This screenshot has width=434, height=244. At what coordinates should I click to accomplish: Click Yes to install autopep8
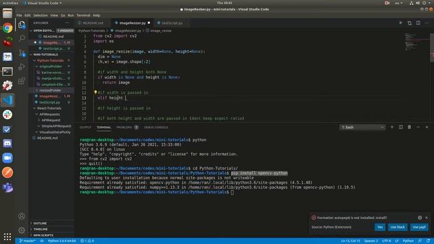point(380,227)
